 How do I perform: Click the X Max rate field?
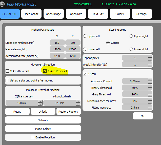[57, 49]
